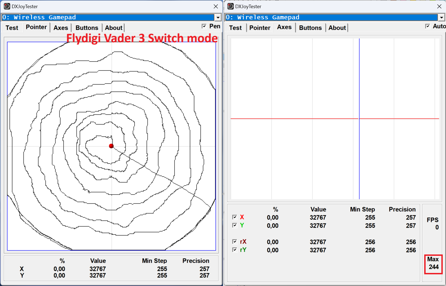This screenshot has height=286, width=446.
Task: Click the X row Value 32767 in the right window
Action: tap(318, 217)
